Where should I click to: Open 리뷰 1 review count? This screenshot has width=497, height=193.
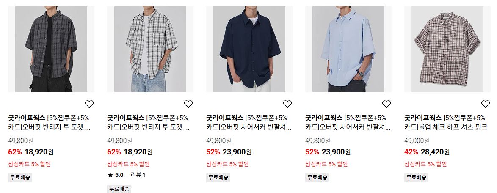point(138,175)
